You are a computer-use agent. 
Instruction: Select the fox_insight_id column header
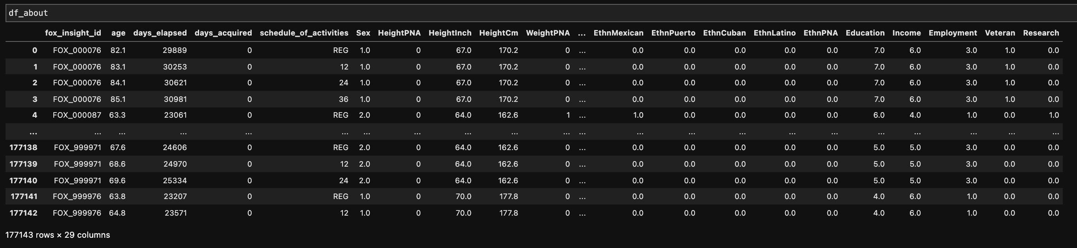pos(73,33)
